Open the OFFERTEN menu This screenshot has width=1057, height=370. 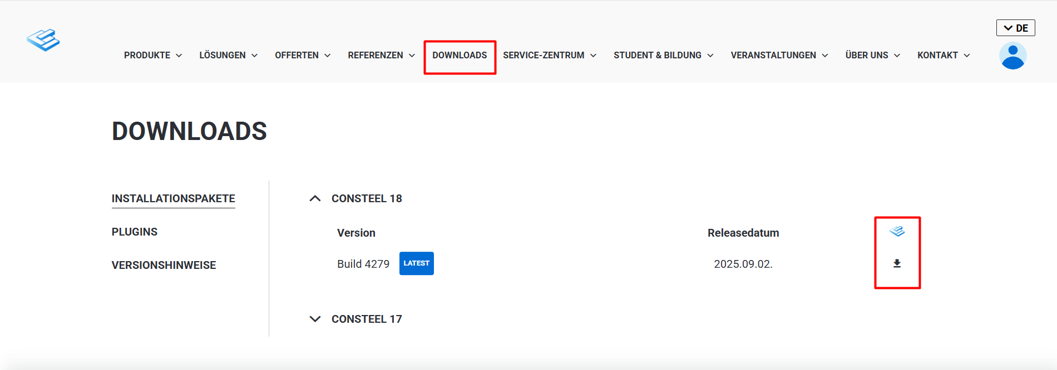297,56
